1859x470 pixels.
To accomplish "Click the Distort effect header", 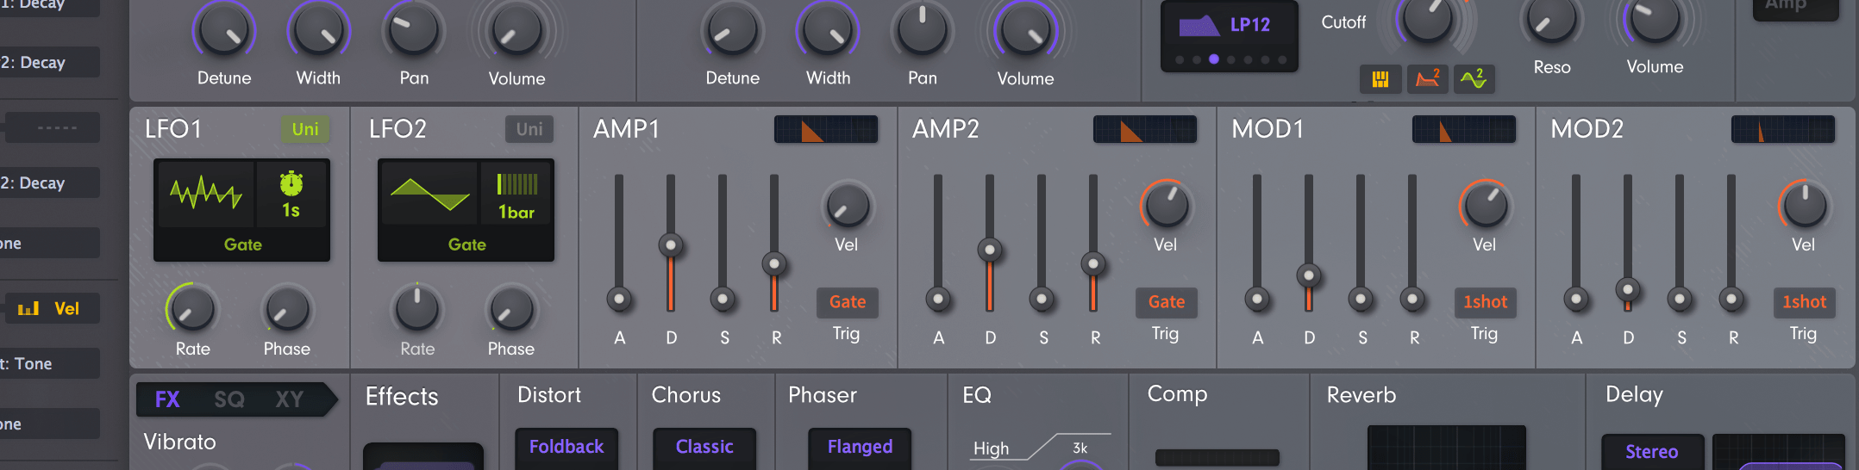I will click(x=549, y=395).
